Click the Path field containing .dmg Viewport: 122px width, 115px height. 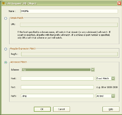(x=57, y=96)
